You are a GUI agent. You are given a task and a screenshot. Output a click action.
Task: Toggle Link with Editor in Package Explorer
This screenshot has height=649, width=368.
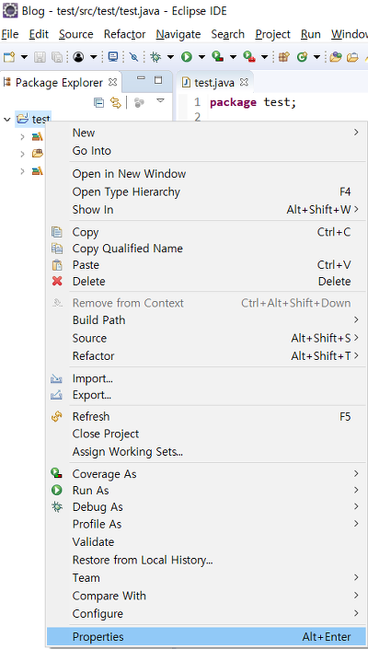pos(115,102)
